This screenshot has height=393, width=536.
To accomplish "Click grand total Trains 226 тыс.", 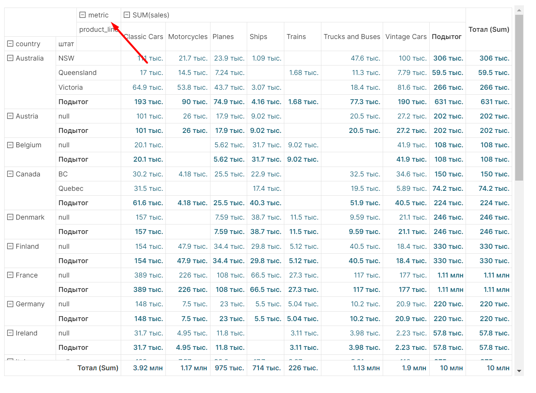I will pos(303,368).
